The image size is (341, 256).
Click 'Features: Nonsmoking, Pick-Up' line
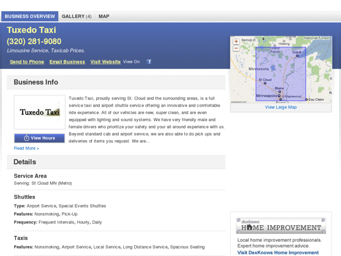(45, 214)
